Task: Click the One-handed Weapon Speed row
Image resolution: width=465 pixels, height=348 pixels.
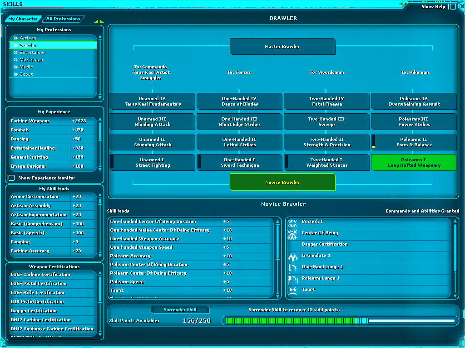Action: point(191,247)
